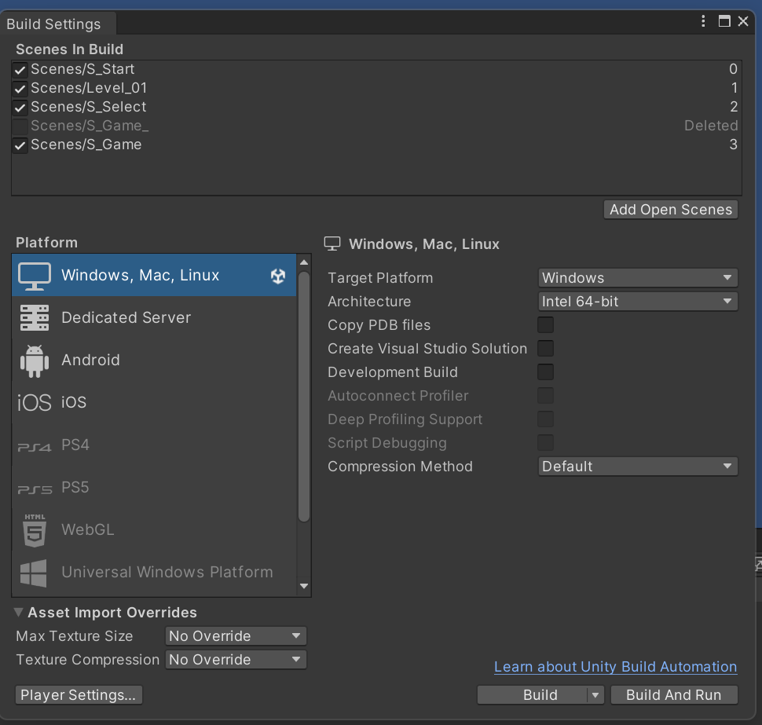
Task: Toggle the deleted Scenes/S_Game_ checkbox
Action: pyautogui.click(x=20, y=126)
